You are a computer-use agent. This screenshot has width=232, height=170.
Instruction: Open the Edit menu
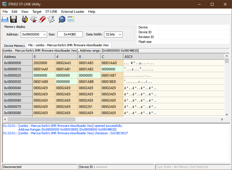tap(14, 12)
